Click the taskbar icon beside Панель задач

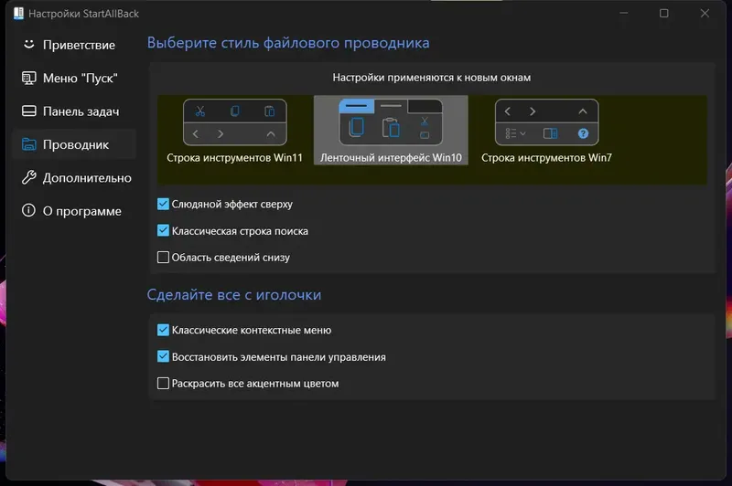pyautogui.click(x=29, y=111)
